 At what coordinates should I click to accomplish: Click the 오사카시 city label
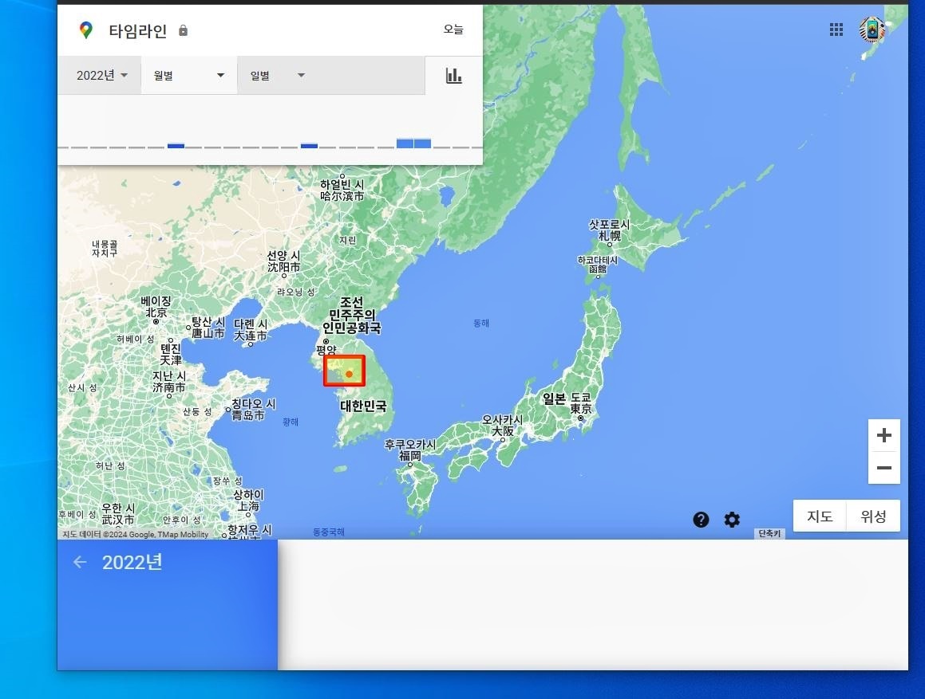(x=503, y=425)
